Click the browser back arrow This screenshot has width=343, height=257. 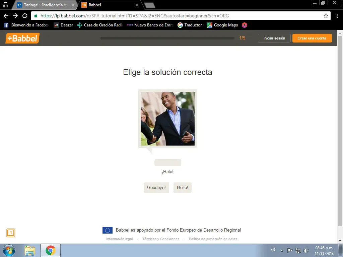click(x=6, y=16)
